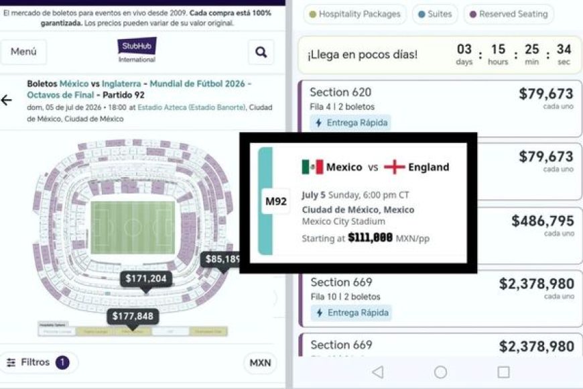The height and width of the screenshot is (389, 583).
Task: Select the $171,204 price marker on map
Action: click(146, 279)
